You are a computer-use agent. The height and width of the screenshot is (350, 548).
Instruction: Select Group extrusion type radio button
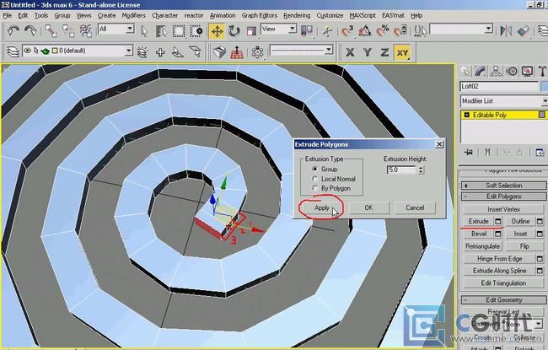[x=315, y=169]
